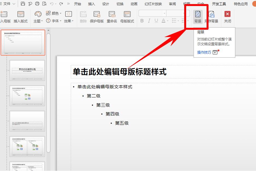
Task: Click thumbnail panel scroll up arrow
Action: [x=48, y=30]
